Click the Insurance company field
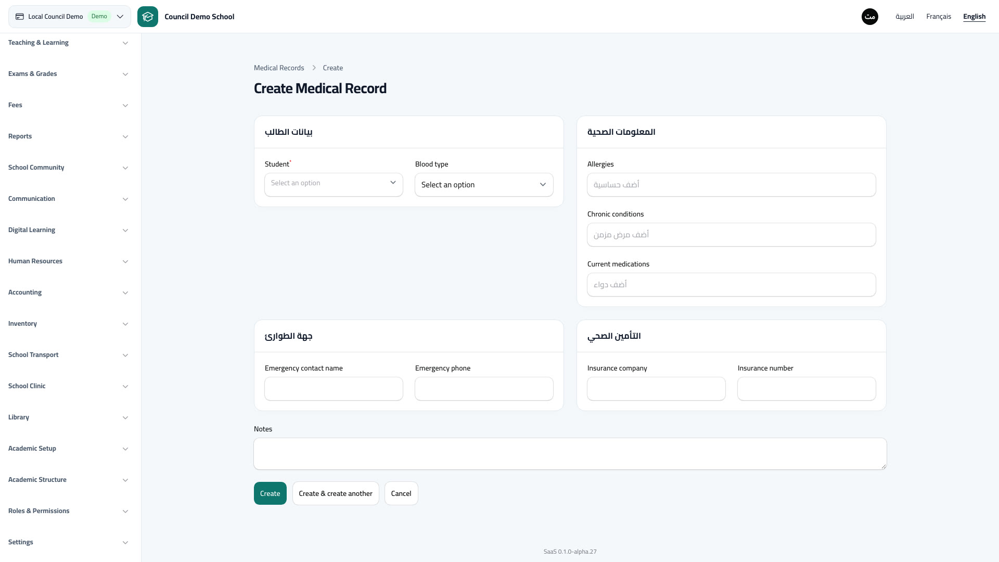This screenshot has height=562, width=999. click(656, 389)
